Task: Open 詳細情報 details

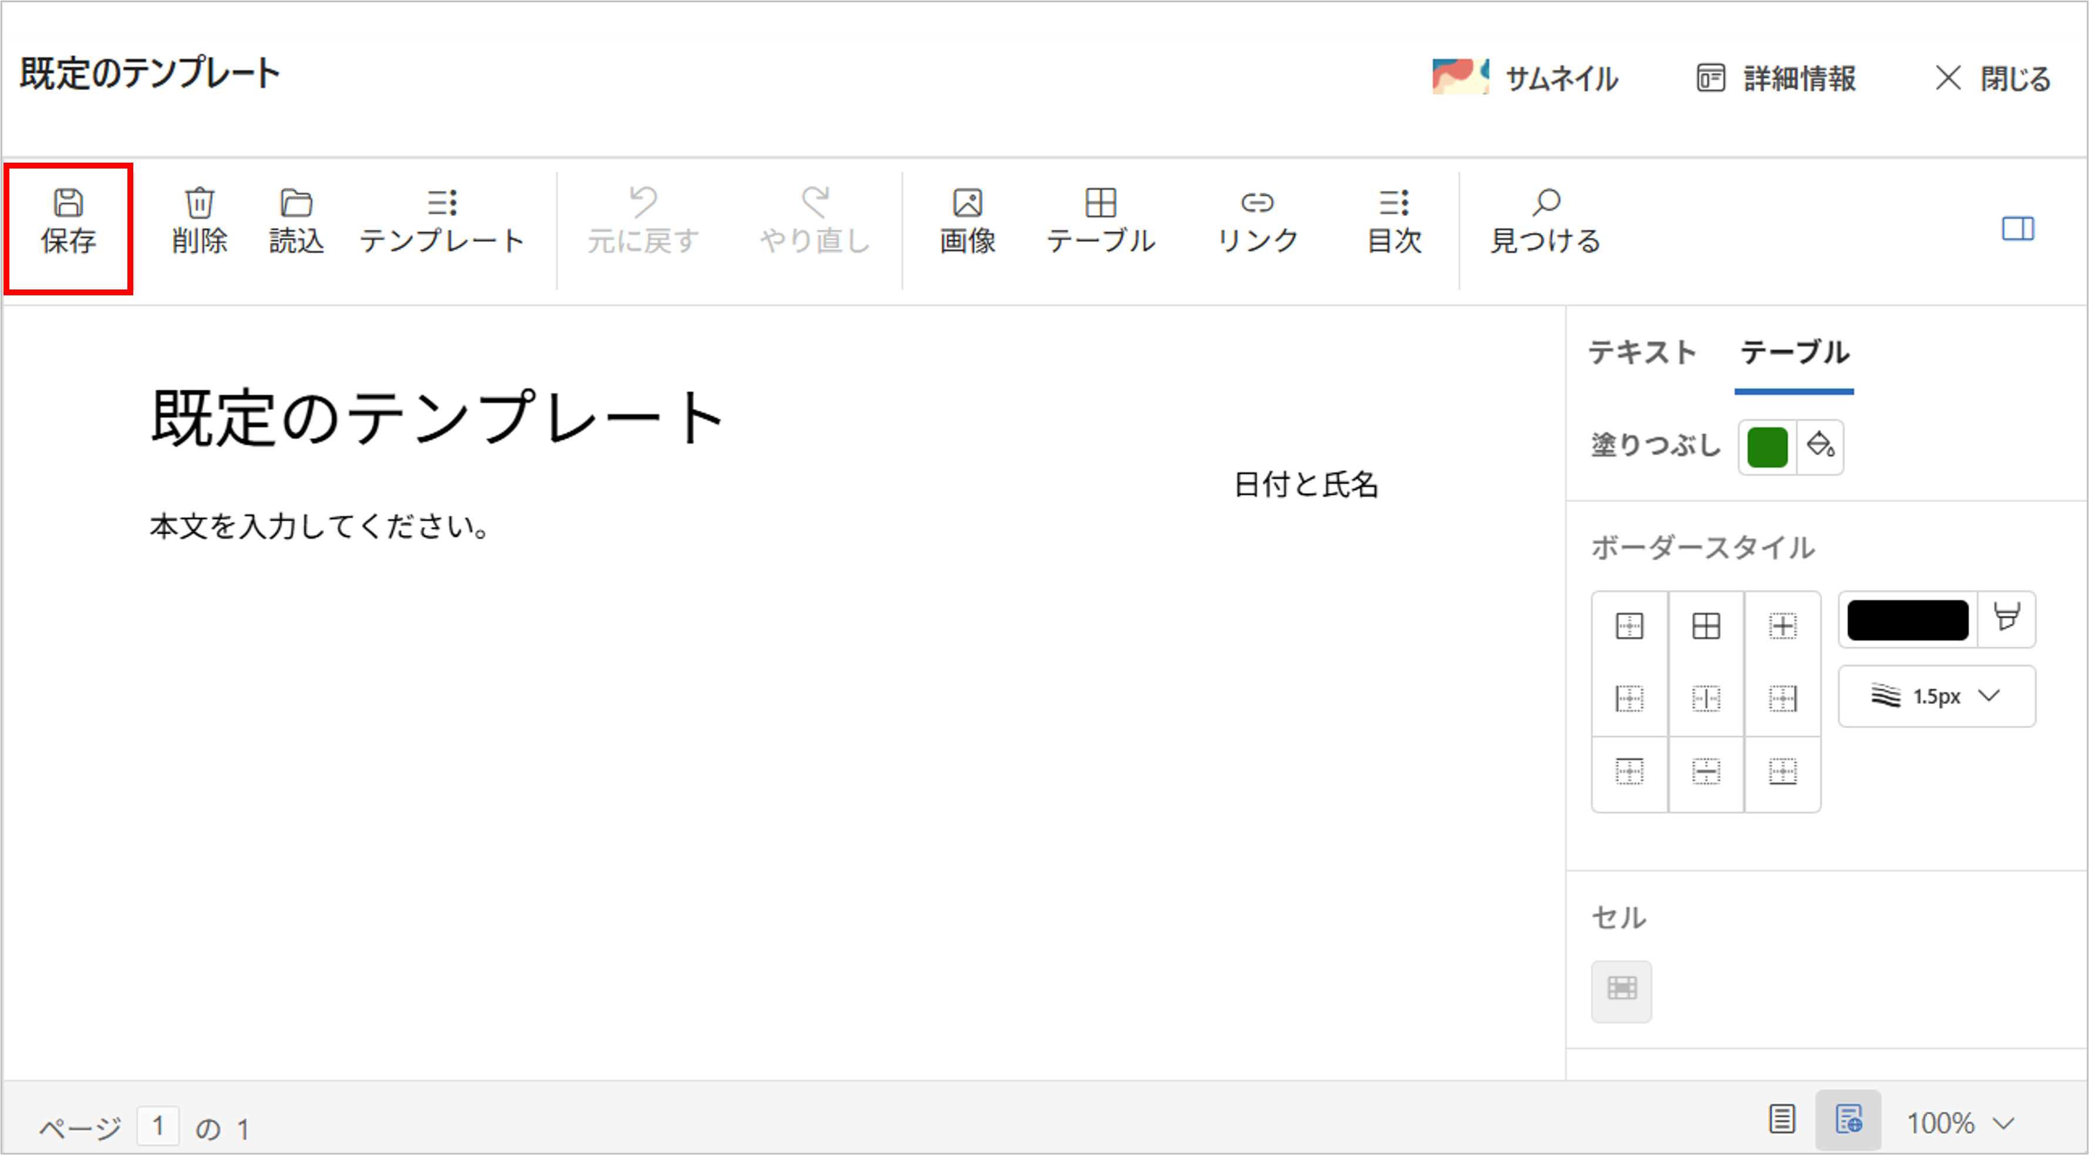Action: 1776,79
